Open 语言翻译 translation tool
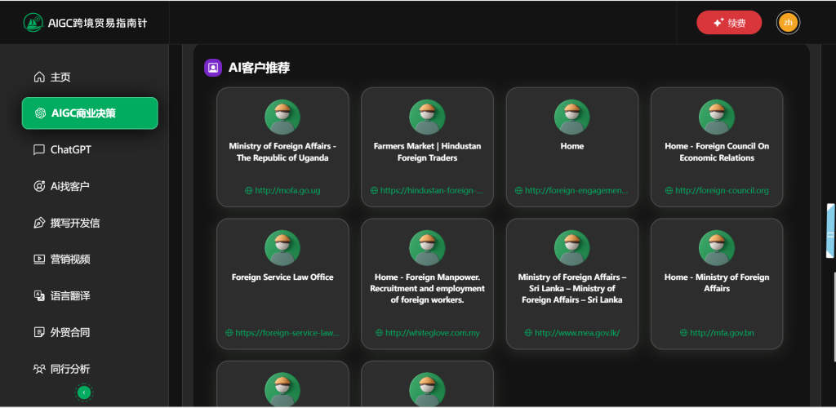836x408 pixels. point(69,295)
